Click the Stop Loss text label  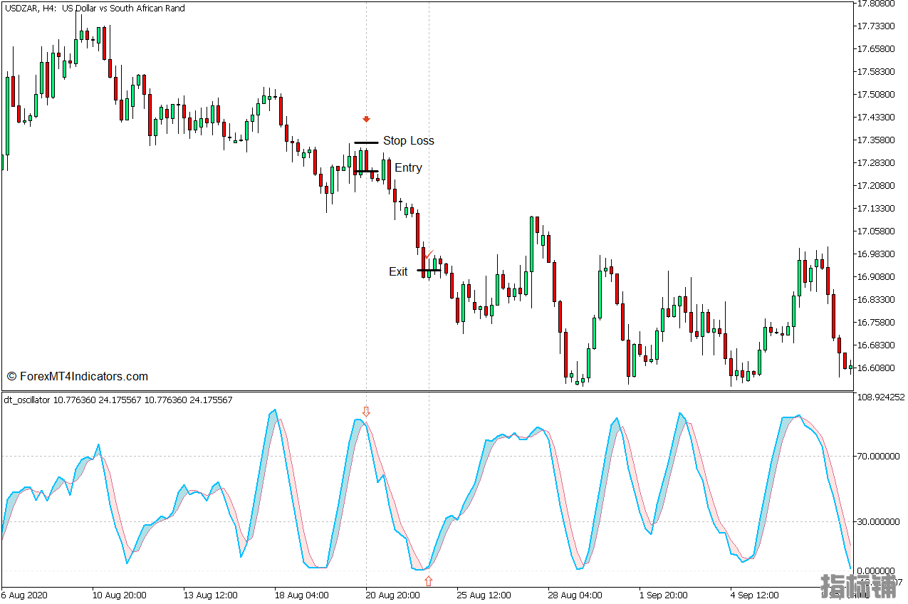(x=408, y=141)
